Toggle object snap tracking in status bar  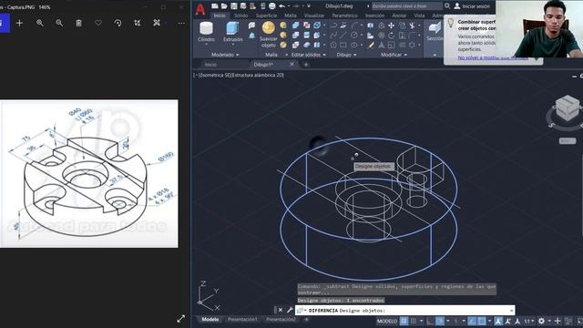(472, 321)
